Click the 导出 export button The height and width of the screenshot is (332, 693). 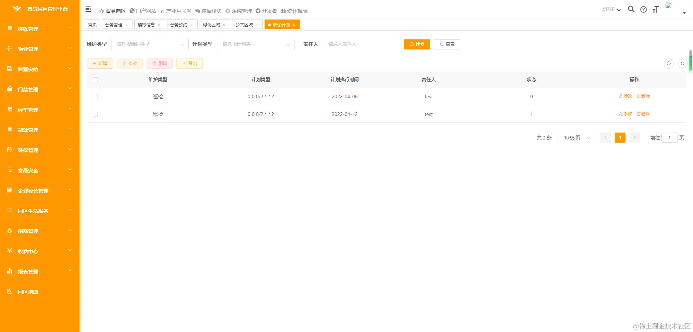189,64
